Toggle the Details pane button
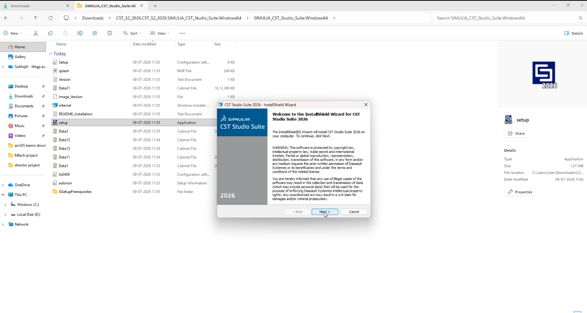 tap(574, 33)
